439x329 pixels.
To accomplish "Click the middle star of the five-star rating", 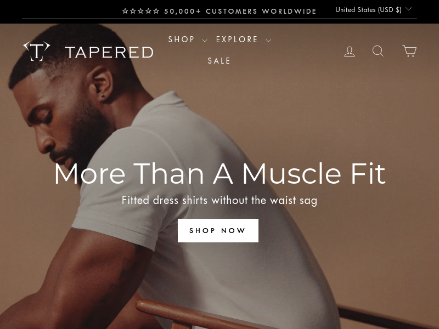I will (x=140, y=11).
